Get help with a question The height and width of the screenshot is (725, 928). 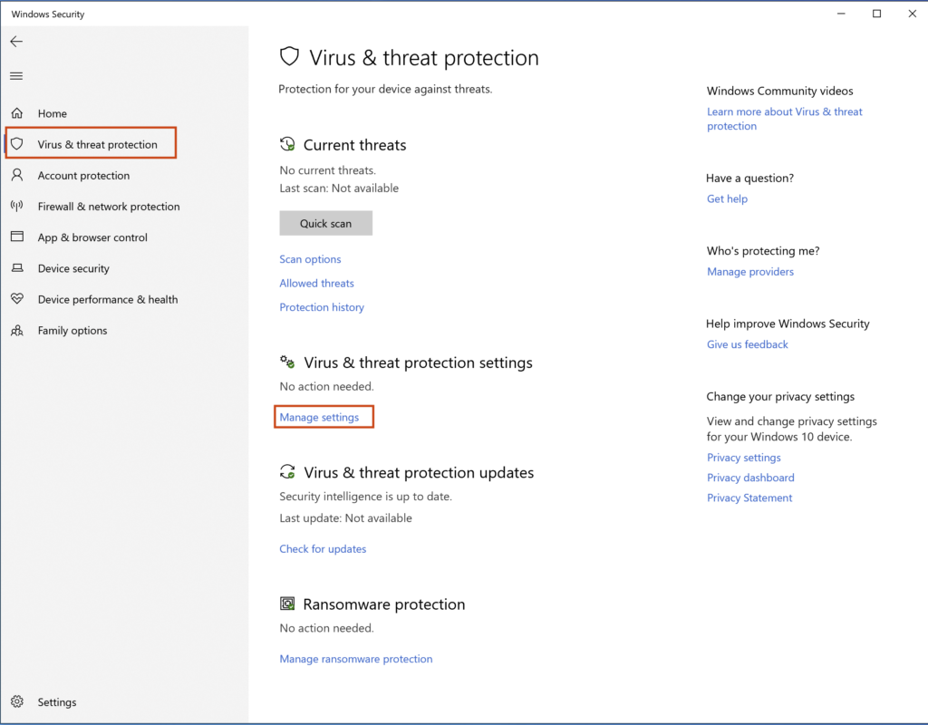pyautogui.click(x=727, y=198)
